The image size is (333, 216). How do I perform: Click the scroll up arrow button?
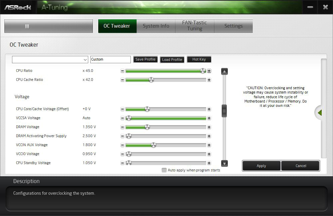point(224,71)
